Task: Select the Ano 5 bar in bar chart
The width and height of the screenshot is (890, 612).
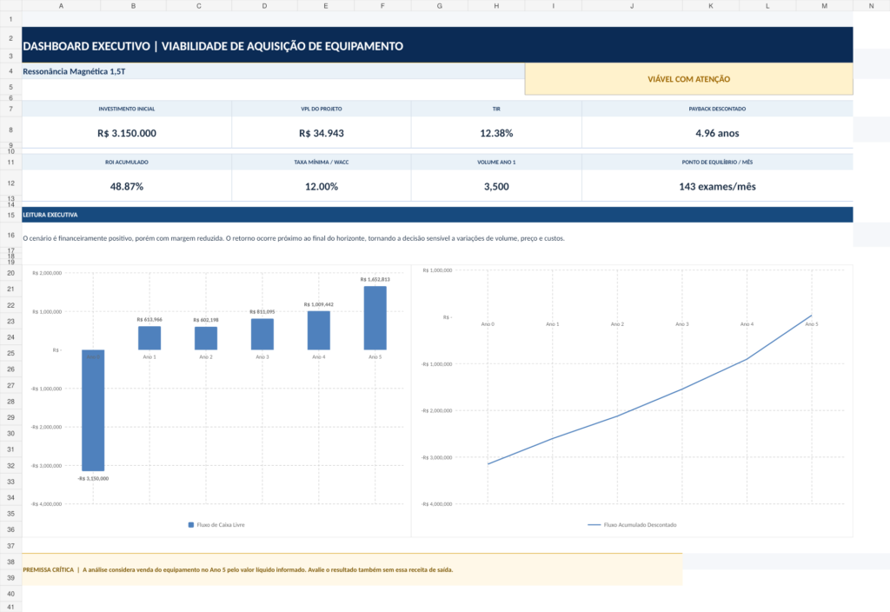Action: [375, 318]
